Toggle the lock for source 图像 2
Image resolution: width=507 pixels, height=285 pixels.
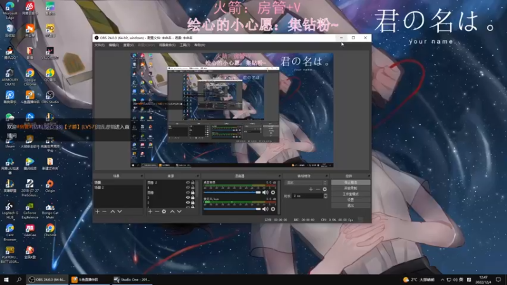pos(193,182)
